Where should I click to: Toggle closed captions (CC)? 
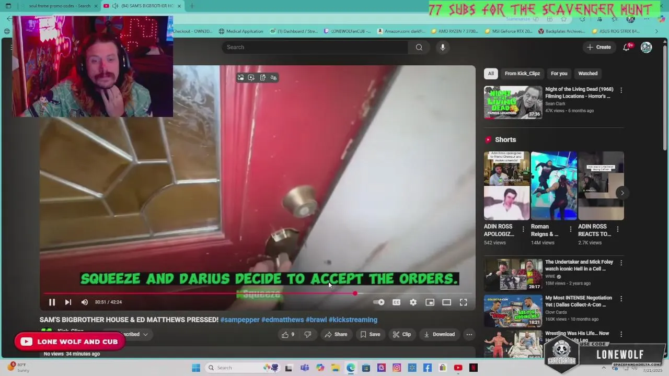click(396, 302)
